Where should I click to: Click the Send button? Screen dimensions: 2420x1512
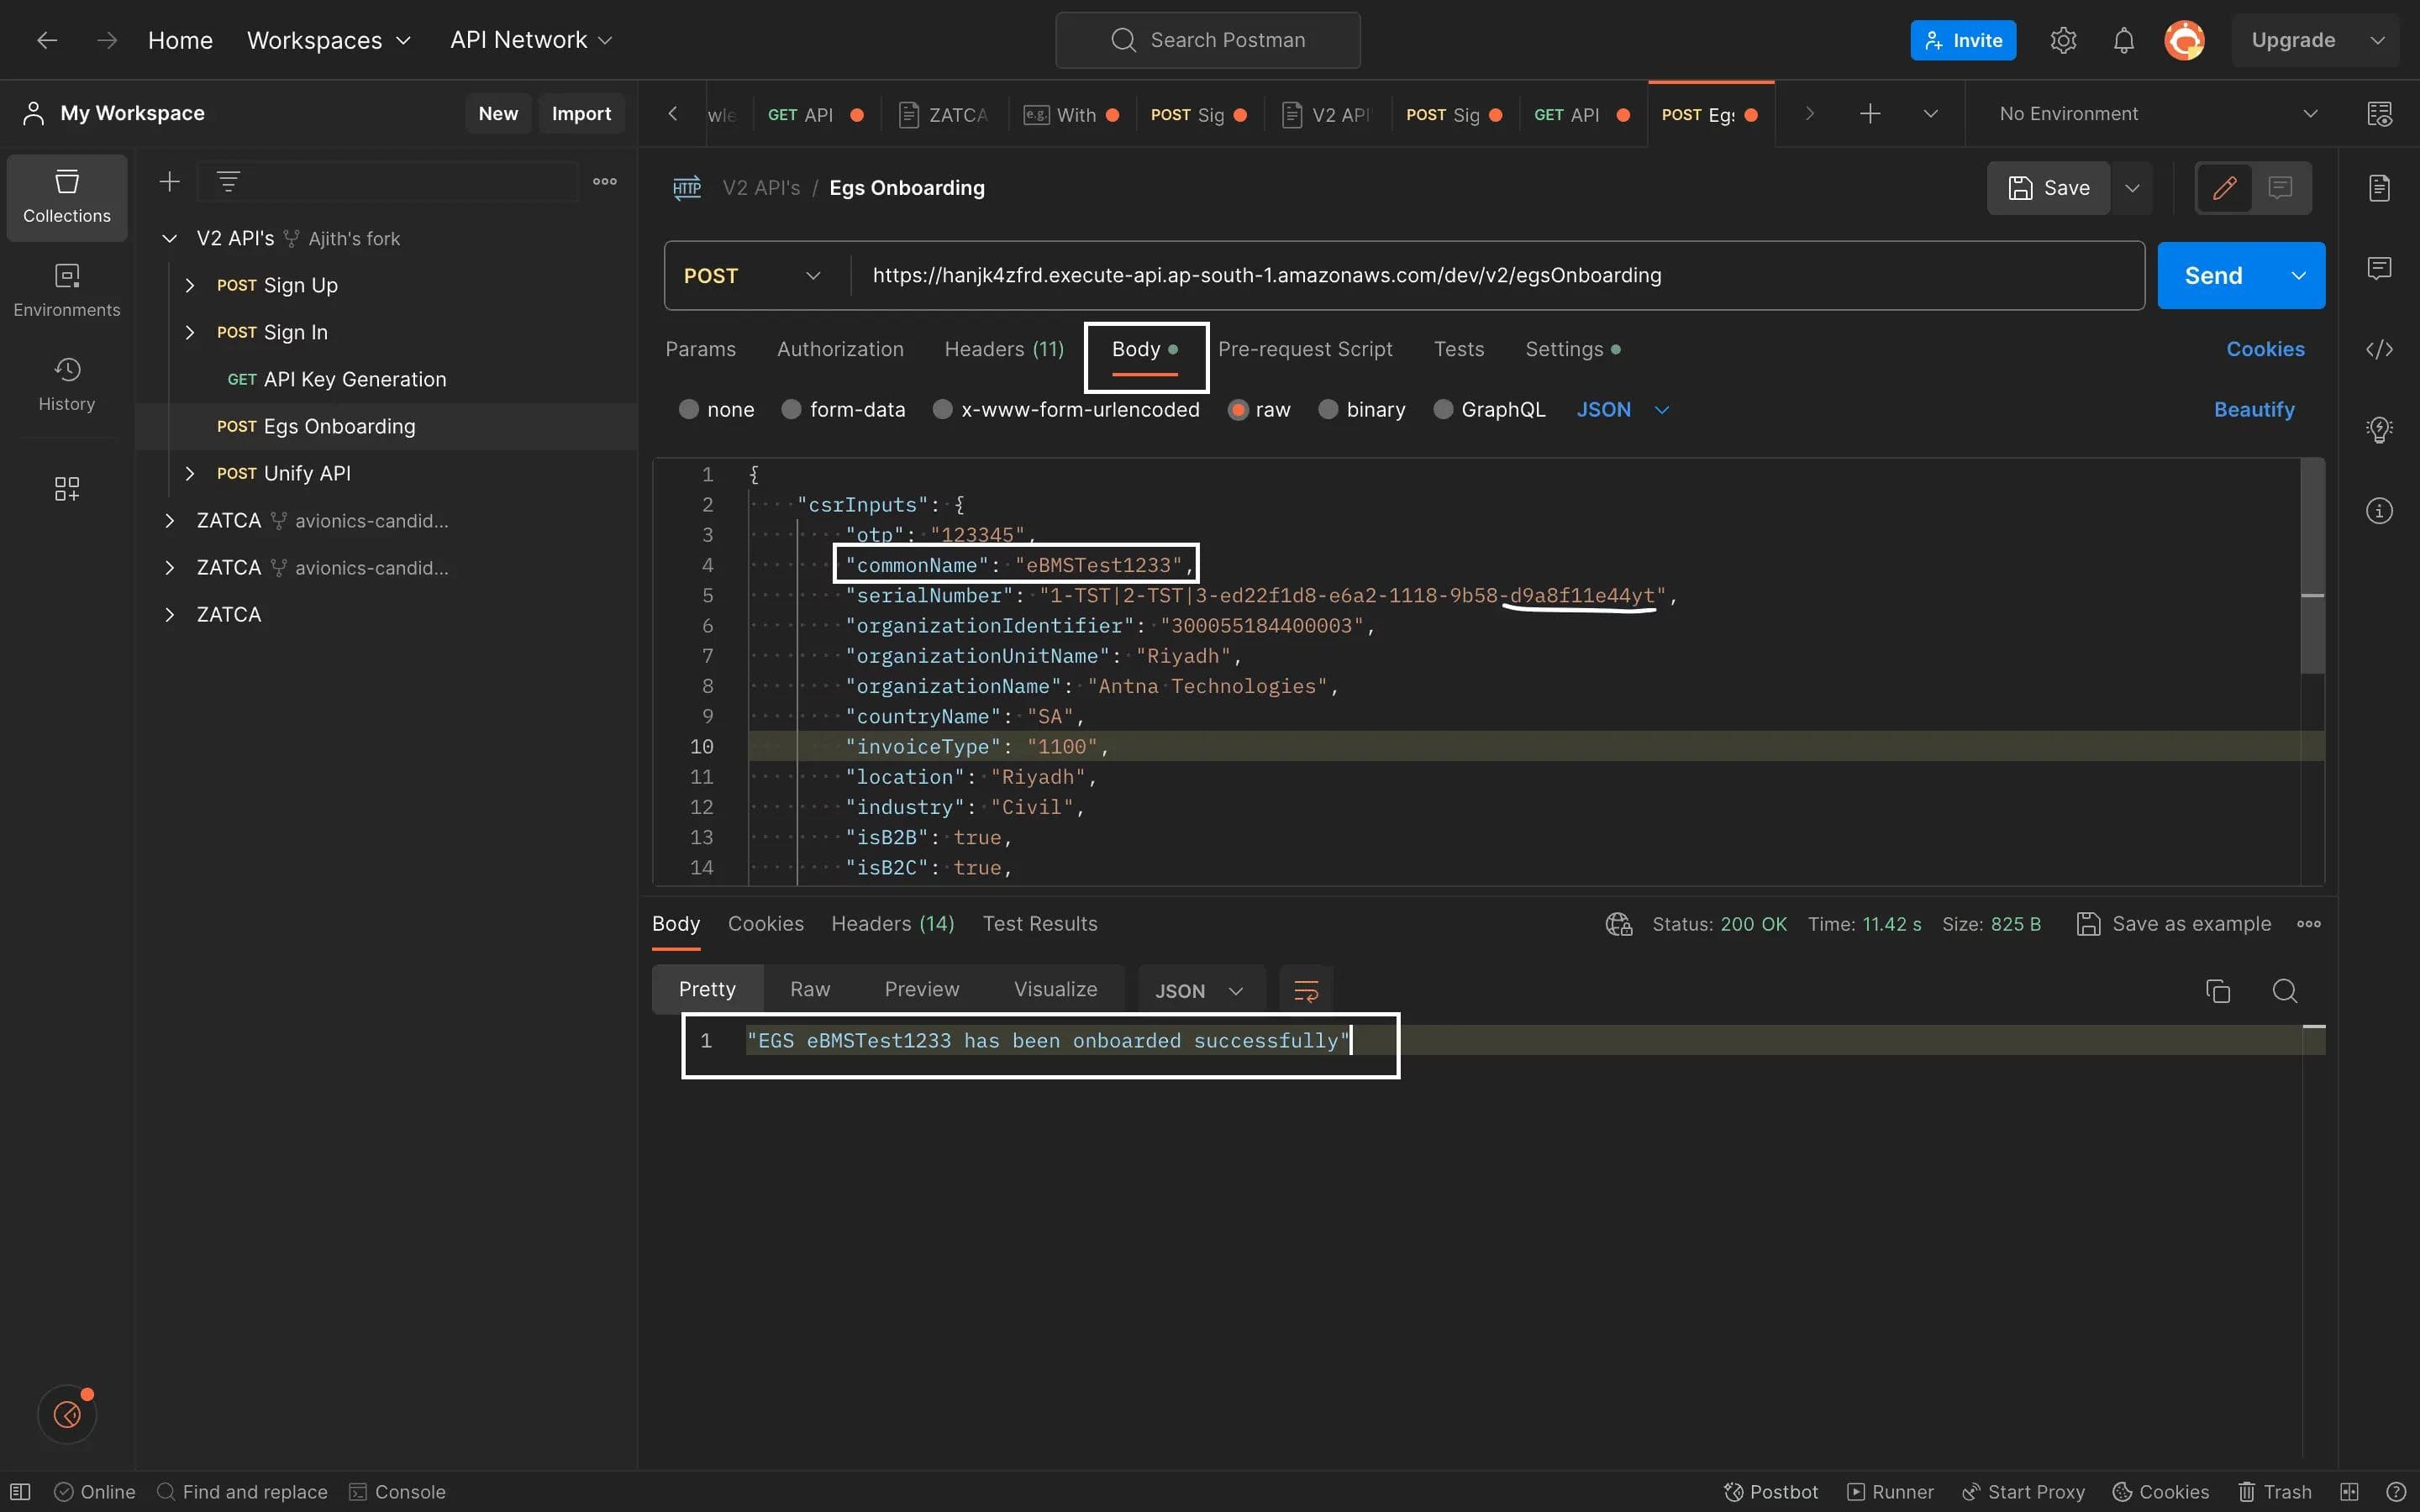point(2212,275)
